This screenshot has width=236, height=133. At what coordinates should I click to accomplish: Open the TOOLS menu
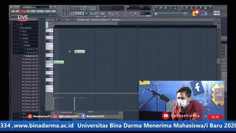48,11
